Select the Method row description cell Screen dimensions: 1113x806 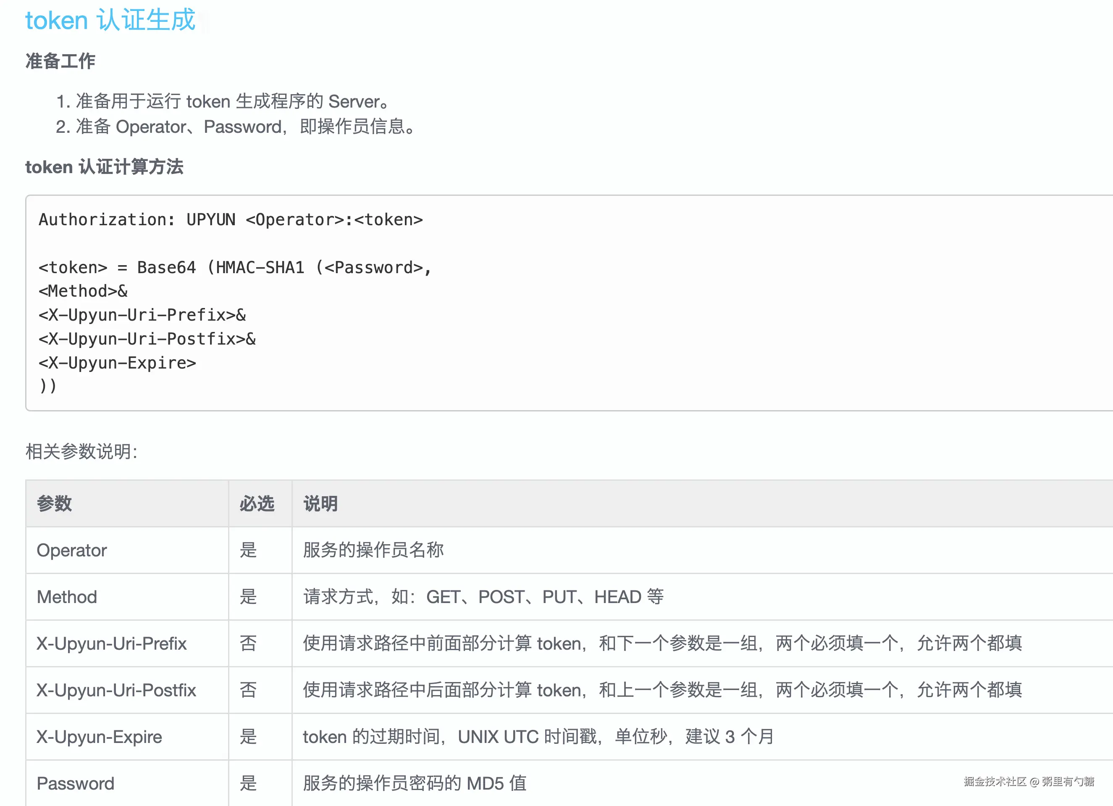coord(483,597)
